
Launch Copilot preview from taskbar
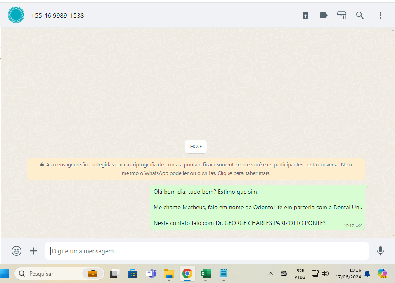coord(382,274)
